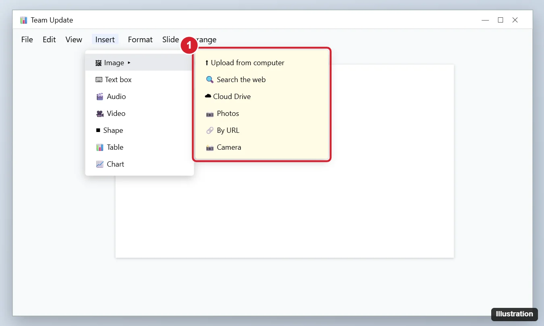Image resolution: width=544 pixels, height=326 pixels.
Task: Maximize the Team Update window
Action: (x=500, y=20)
